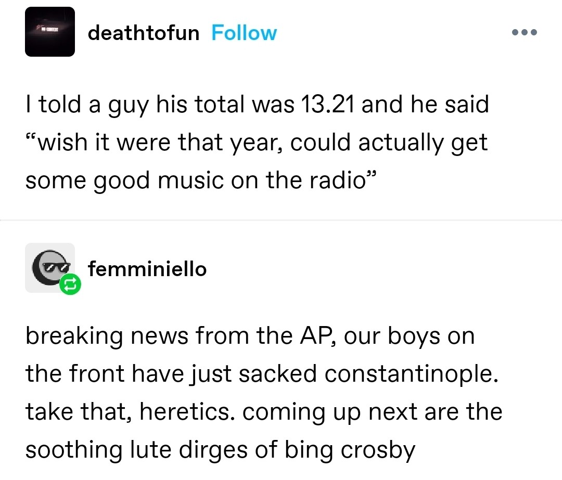Viewport: 562px width, 480px height.
Task: Click deathtofun's dark profile avatar
Action: coord(50,32)
